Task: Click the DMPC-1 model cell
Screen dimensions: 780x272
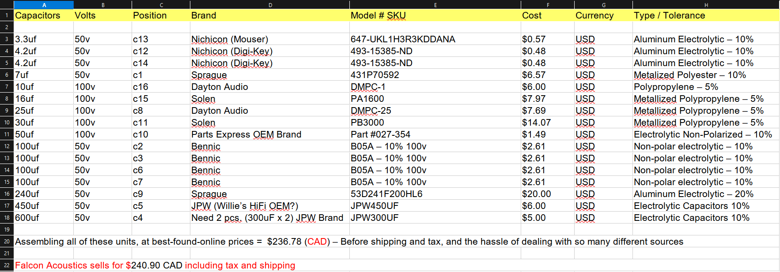Action: 435,87
